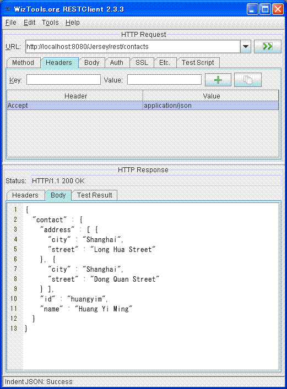Click the "contact" line in response body
Screen dimensions: 287x389
[57, 220]
